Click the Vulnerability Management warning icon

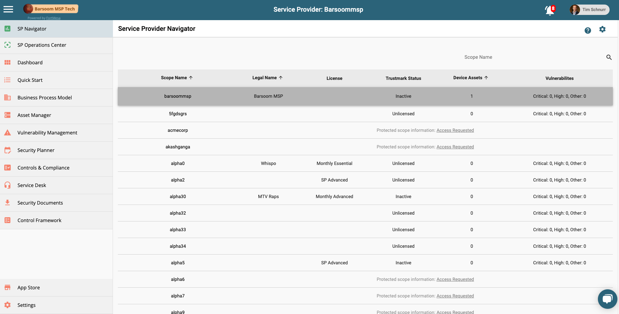[x=7, y=132]
